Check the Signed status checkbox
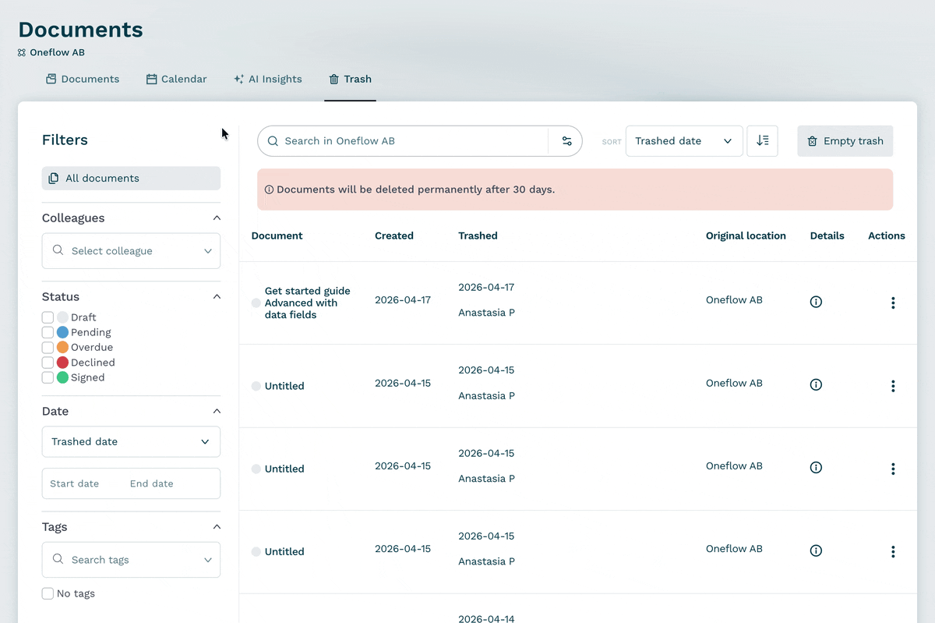Viewport: 935px width, 623px height. (48, 377)
